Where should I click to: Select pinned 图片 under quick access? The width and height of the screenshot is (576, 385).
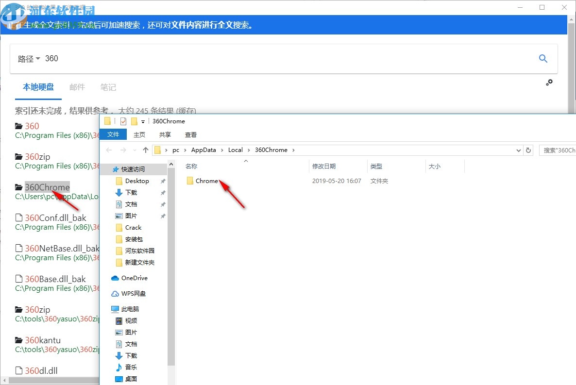tap(131, 216)
